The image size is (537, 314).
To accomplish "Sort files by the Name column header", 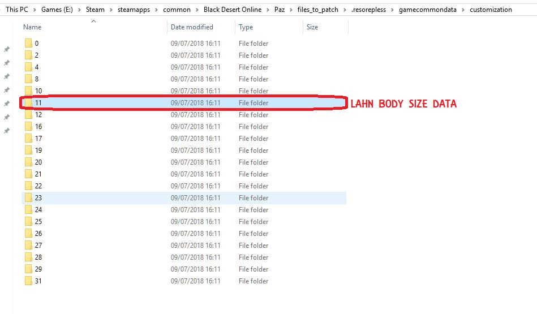I will point(32,27).
